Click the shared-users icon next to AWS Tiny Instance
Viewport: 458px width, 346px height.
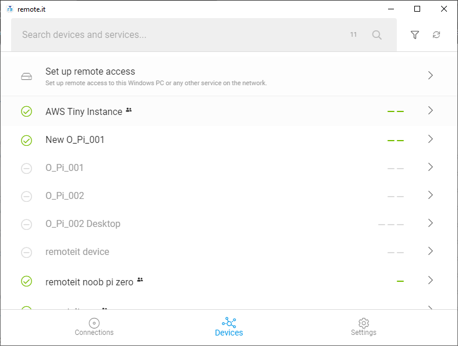pos(129,110)
